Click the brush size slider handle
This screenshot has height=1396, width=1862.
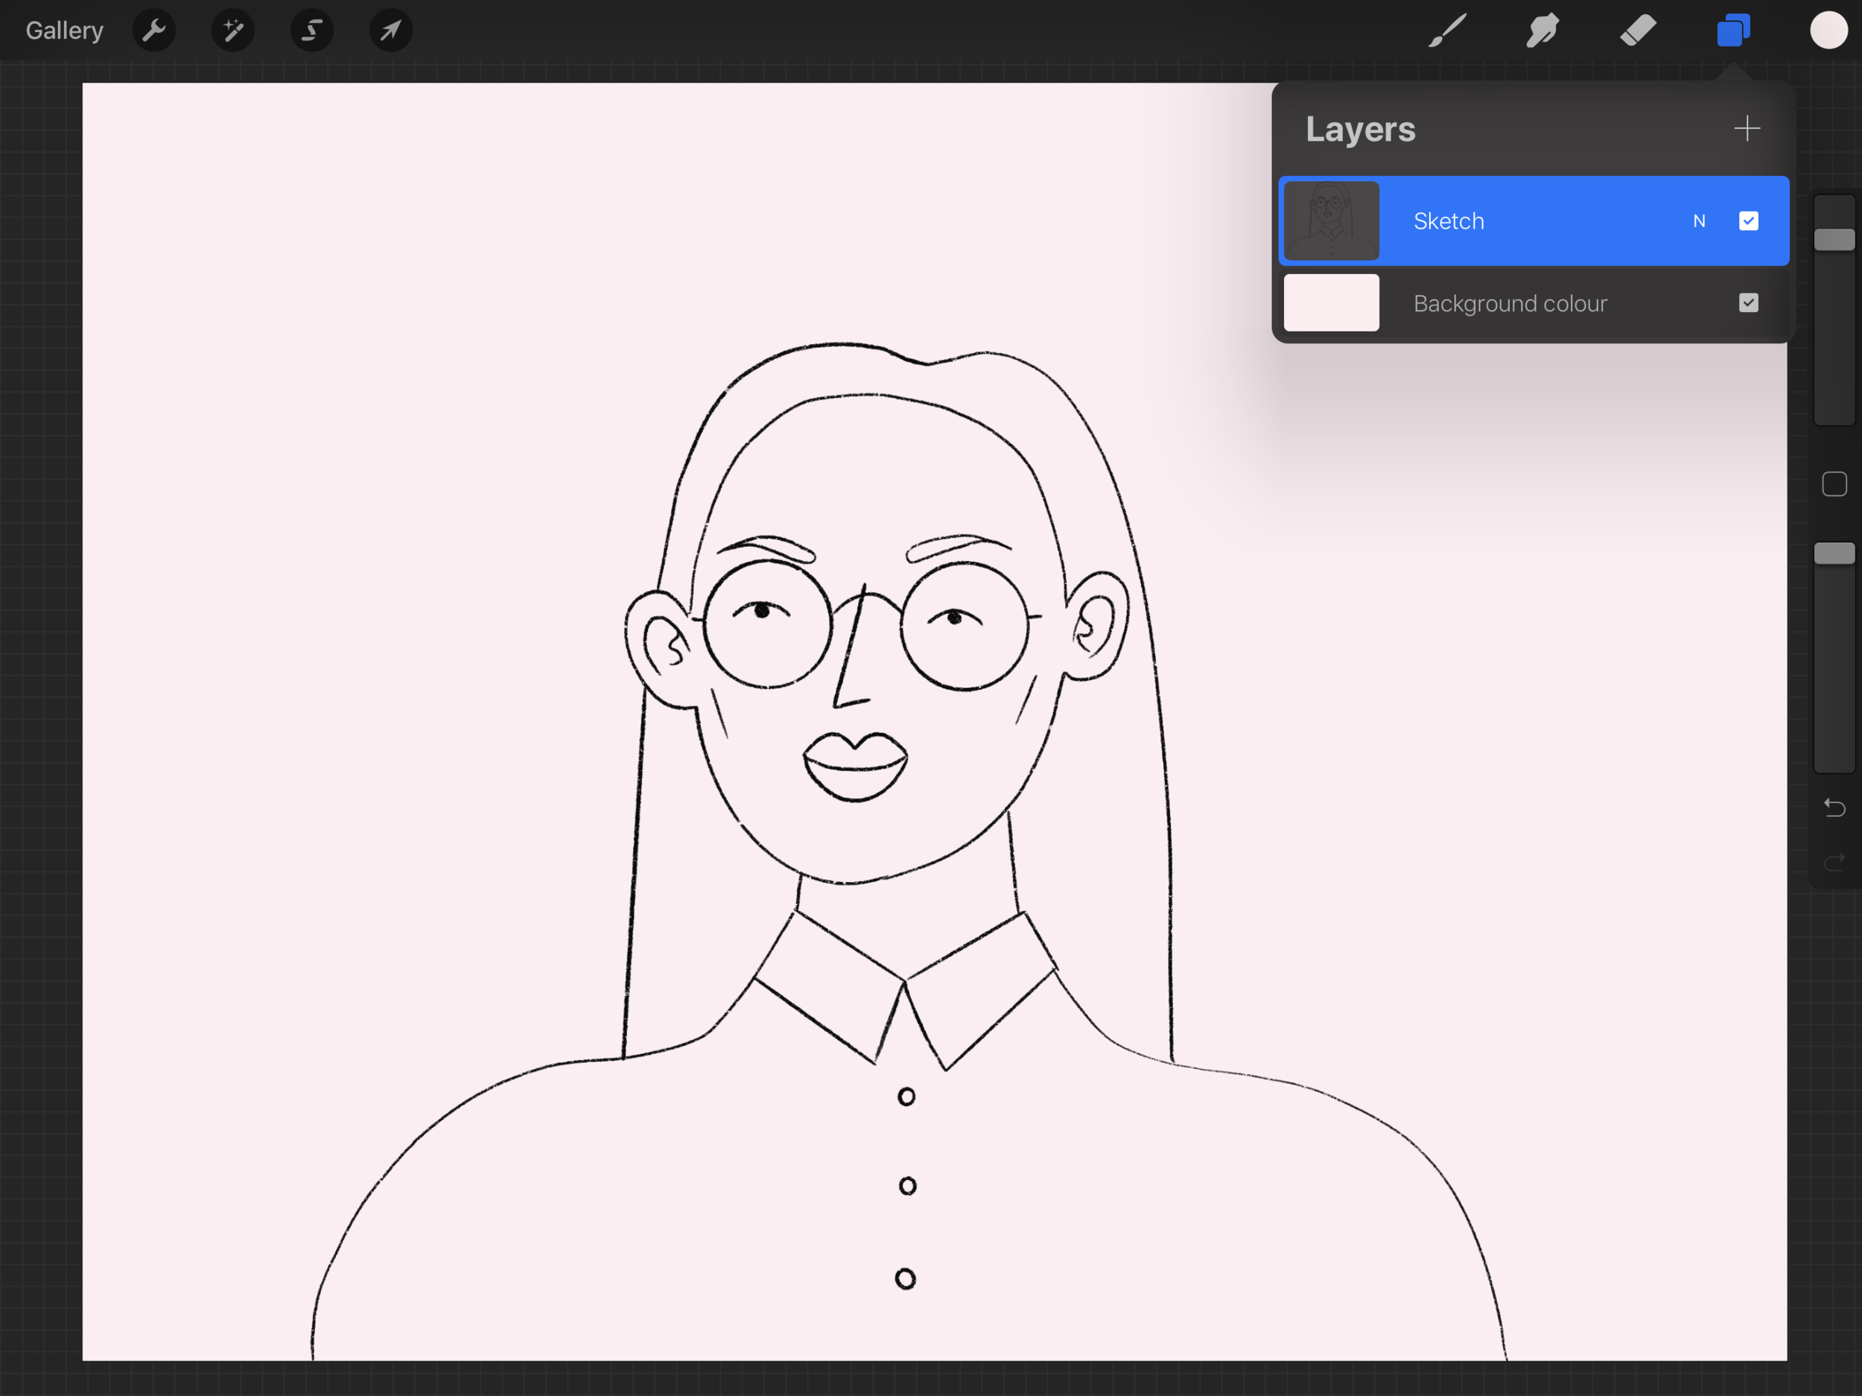1834,240
